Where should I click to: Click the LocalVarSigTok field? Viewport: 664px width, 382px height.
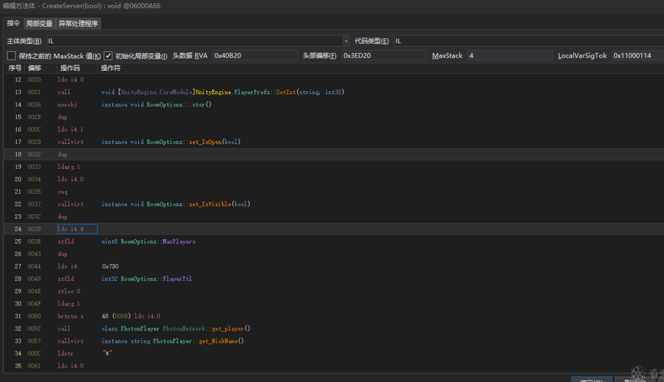[636, 56]
